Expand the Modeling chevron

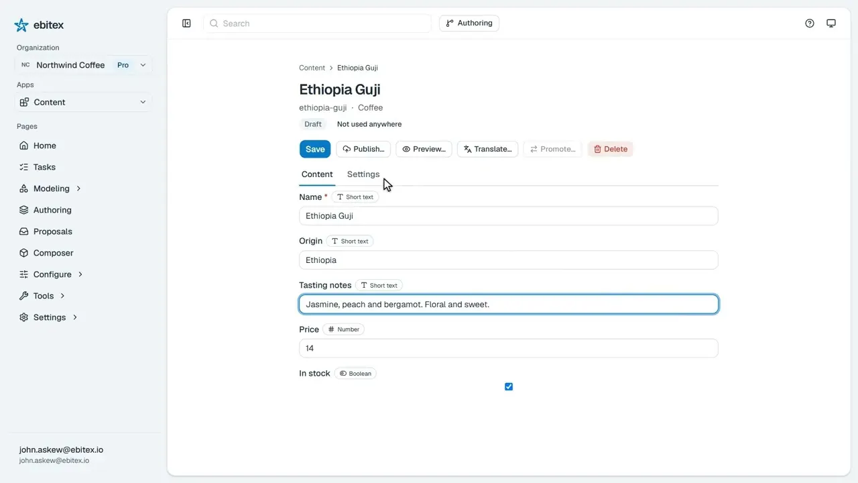[78, 189]
